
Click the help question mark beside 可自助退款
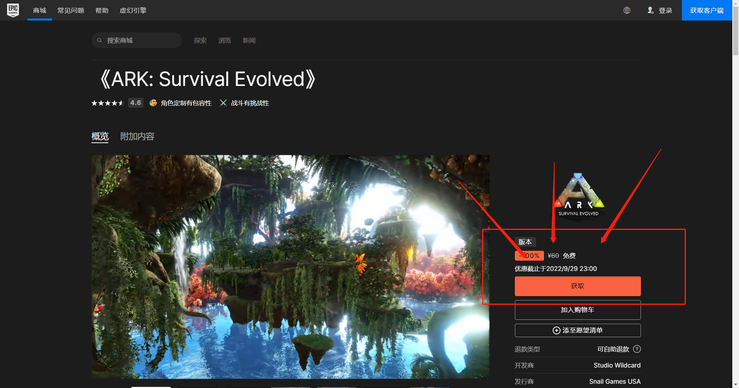(637, 349)
